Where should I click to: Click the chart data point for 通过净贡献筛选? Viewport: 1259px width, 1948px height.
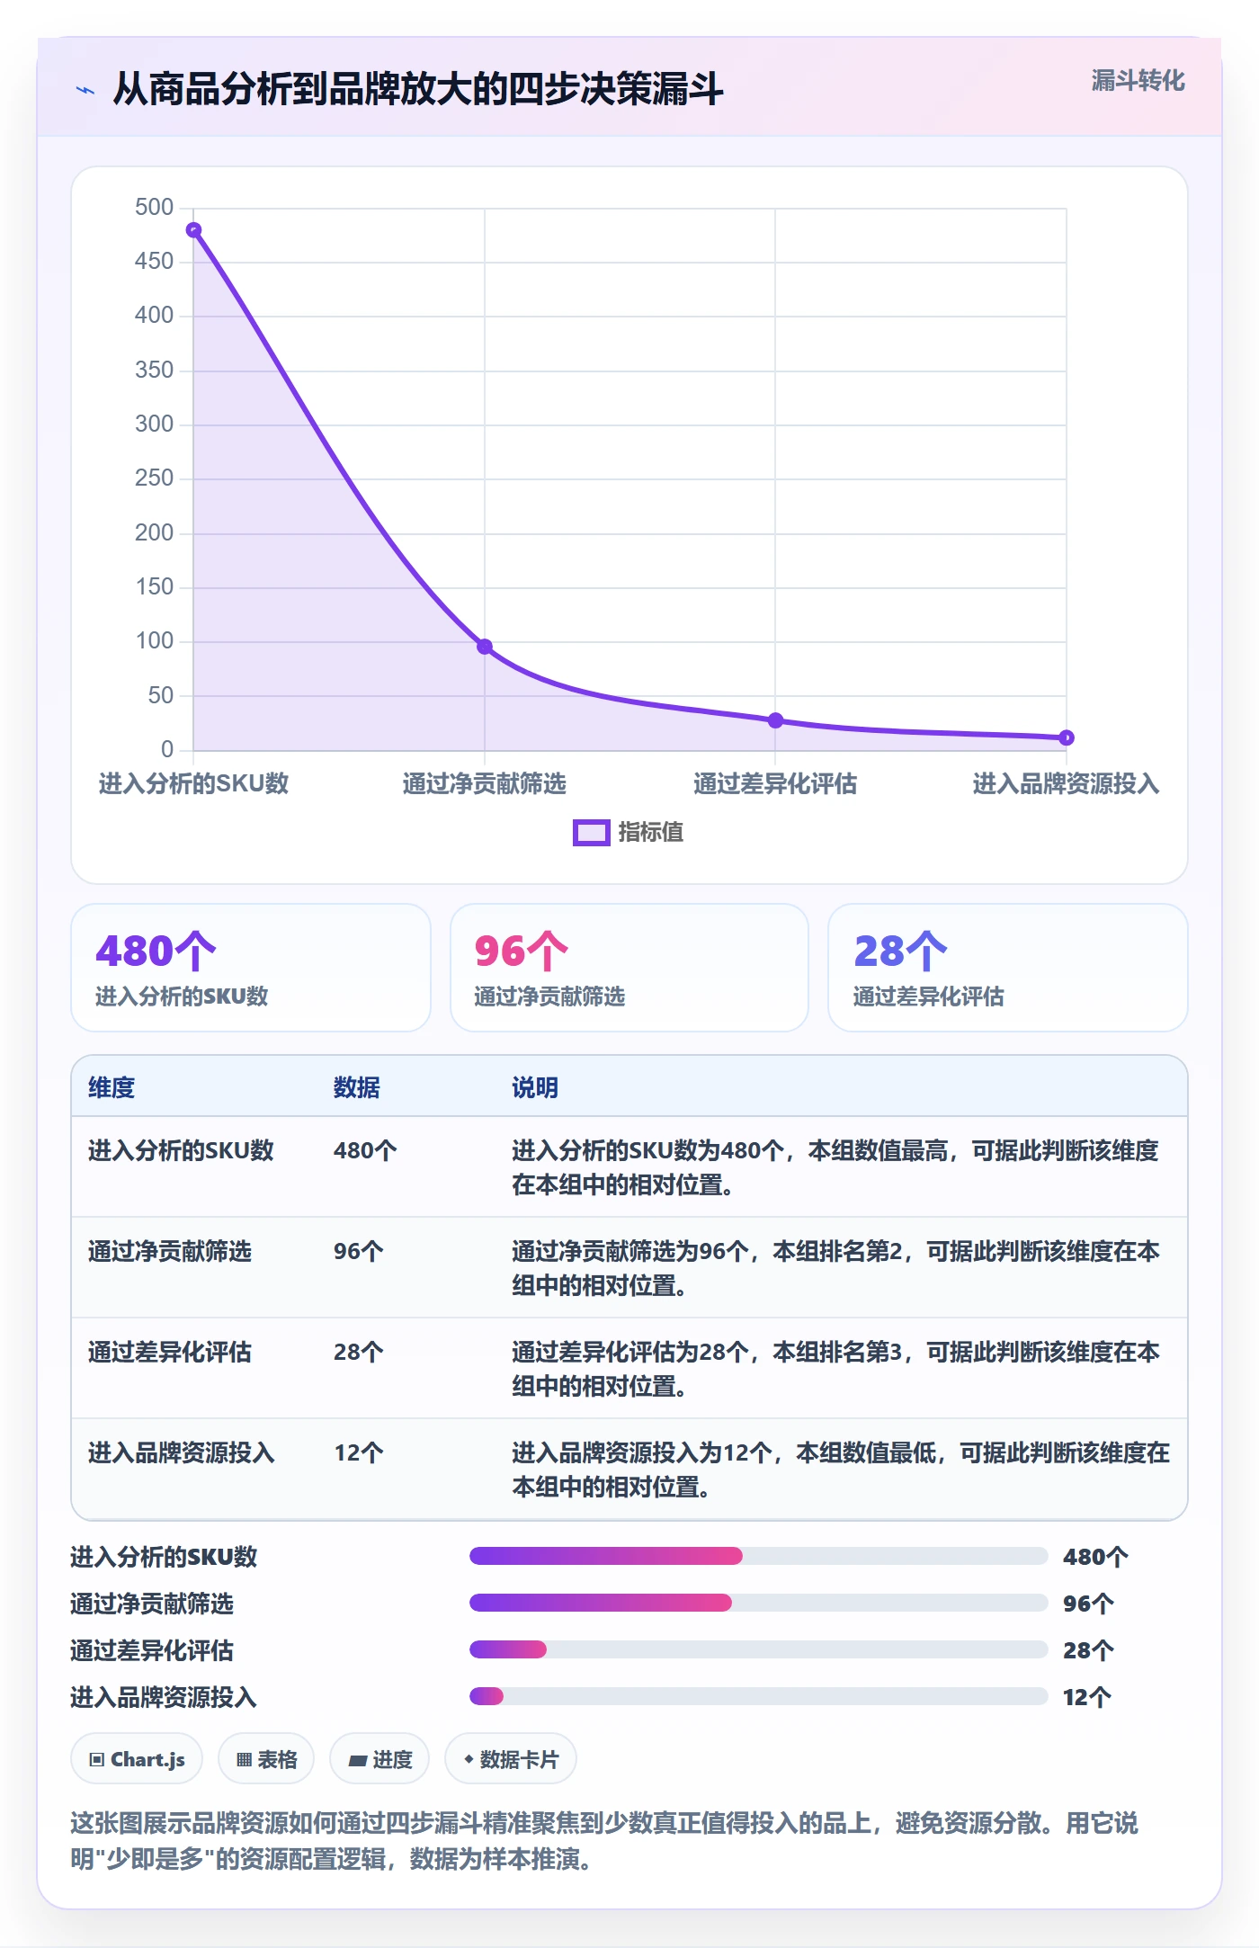tap(485, 647)
